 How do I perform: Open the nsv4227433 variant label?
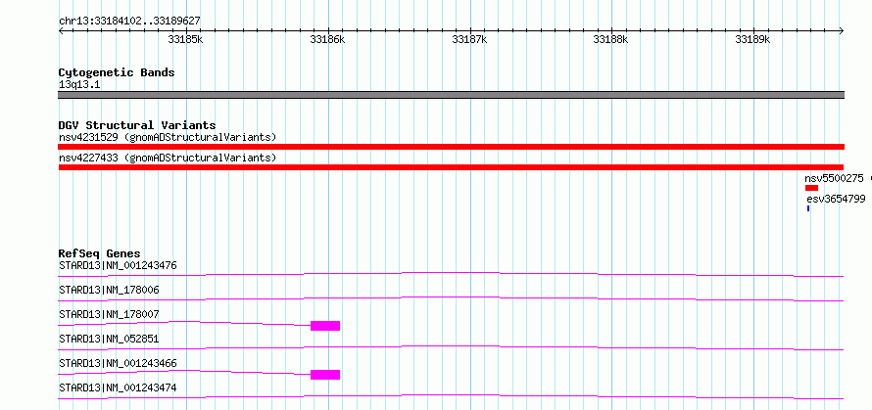168,158
